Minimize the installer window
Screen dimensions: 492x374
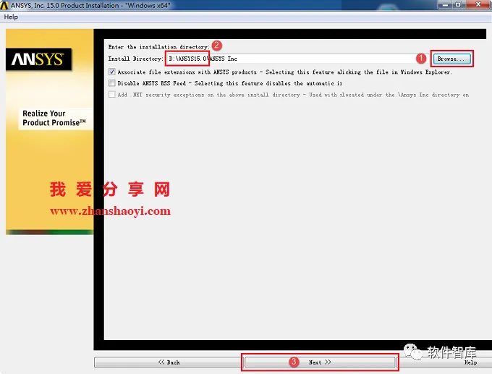(x=445, y=4)
